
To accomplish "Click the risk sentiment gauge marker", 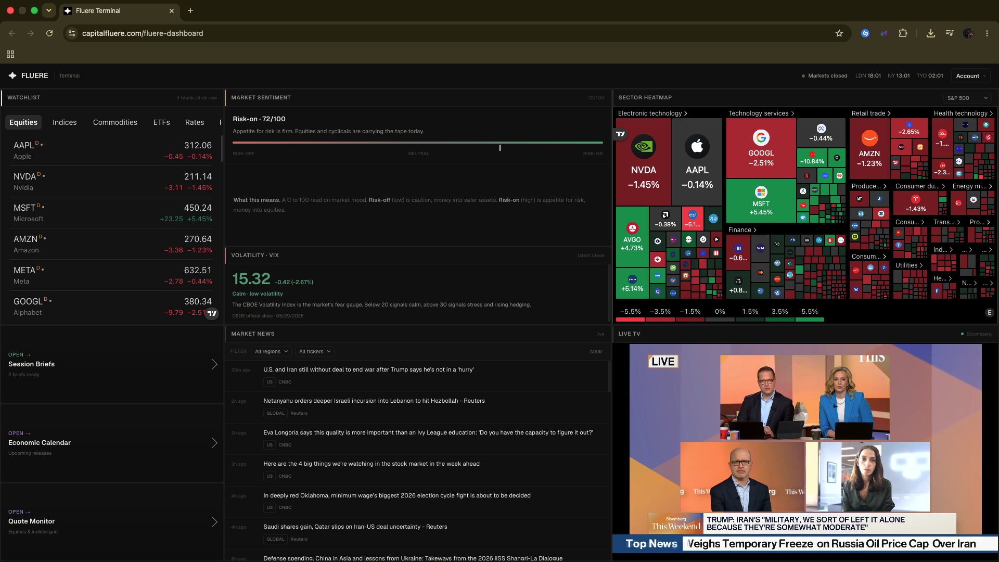I will pyautogui.click(x=500, y=148).
